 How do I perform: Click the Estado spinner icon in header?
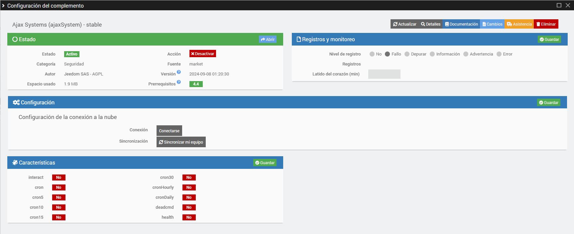[x=15, y=39]
